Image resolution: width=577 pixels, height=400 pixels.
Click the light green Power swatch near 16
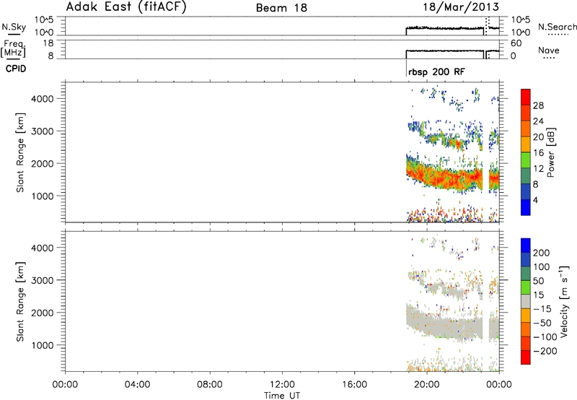click(526, 160)
